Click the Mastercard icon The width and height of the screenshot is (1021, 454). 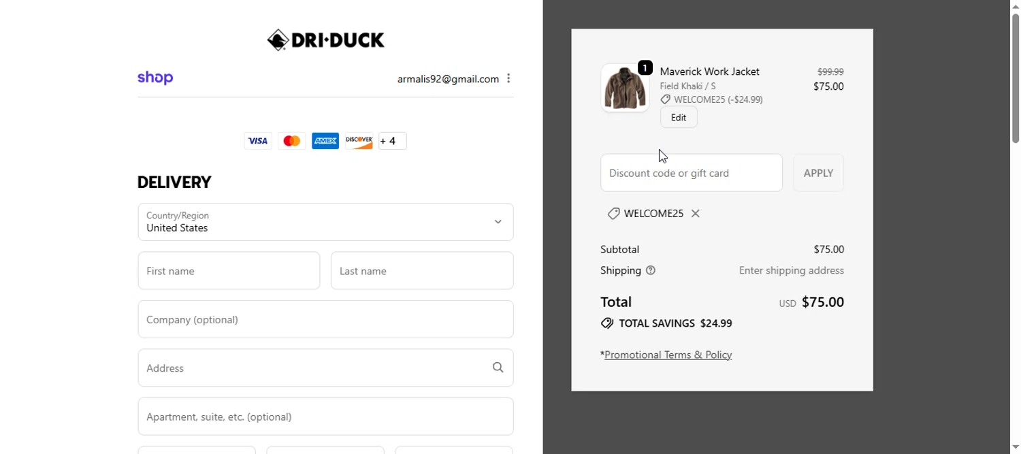[291, 141]
